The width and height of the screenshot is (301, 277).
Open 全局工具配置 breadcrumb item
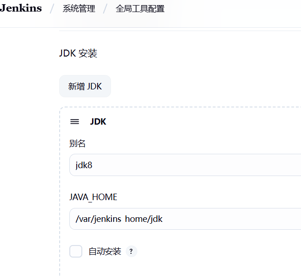coord(140,9)
